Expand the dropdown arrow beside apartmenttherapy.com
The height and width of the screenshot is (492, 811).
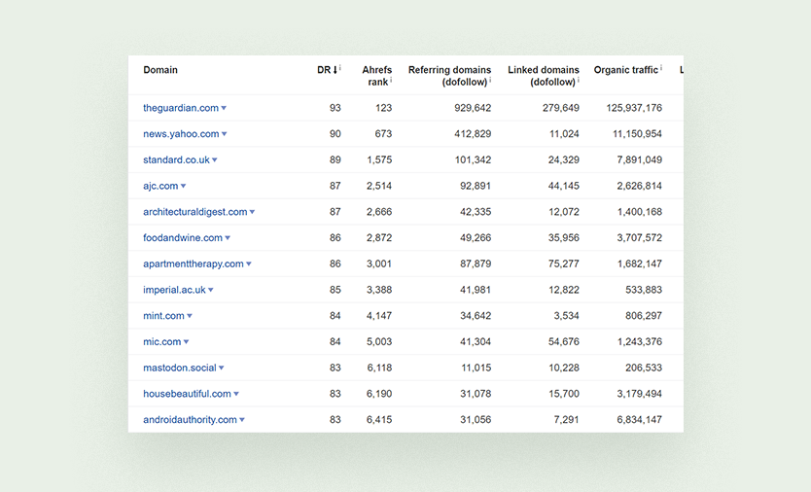click(249, 264)
